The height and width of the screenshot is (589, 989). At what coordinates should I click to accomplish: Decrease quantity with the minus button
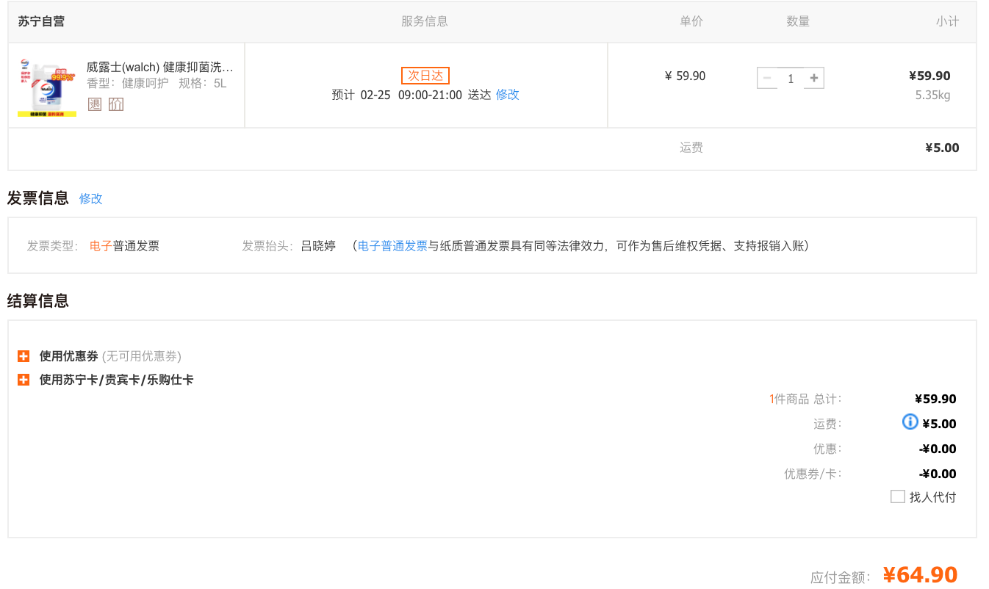(767, 78)
